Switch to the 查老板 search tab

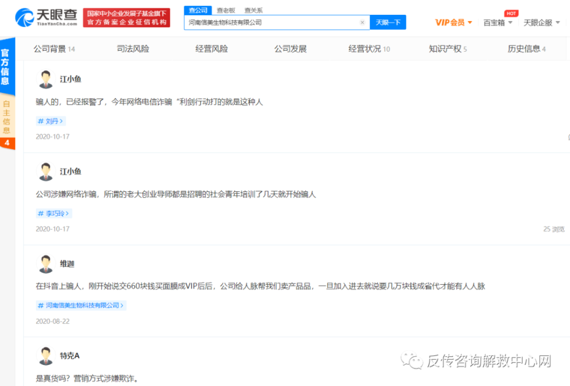[x=226, y=10]
